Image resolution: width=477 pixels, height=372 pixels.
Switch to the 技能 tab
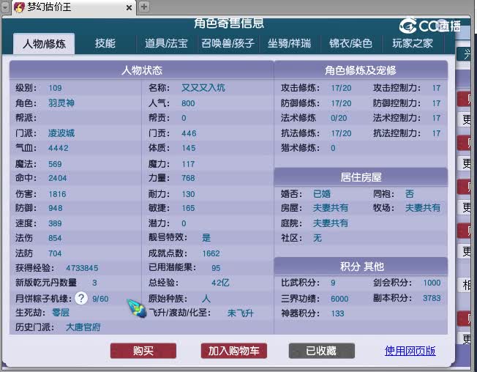tap(105, 43)
